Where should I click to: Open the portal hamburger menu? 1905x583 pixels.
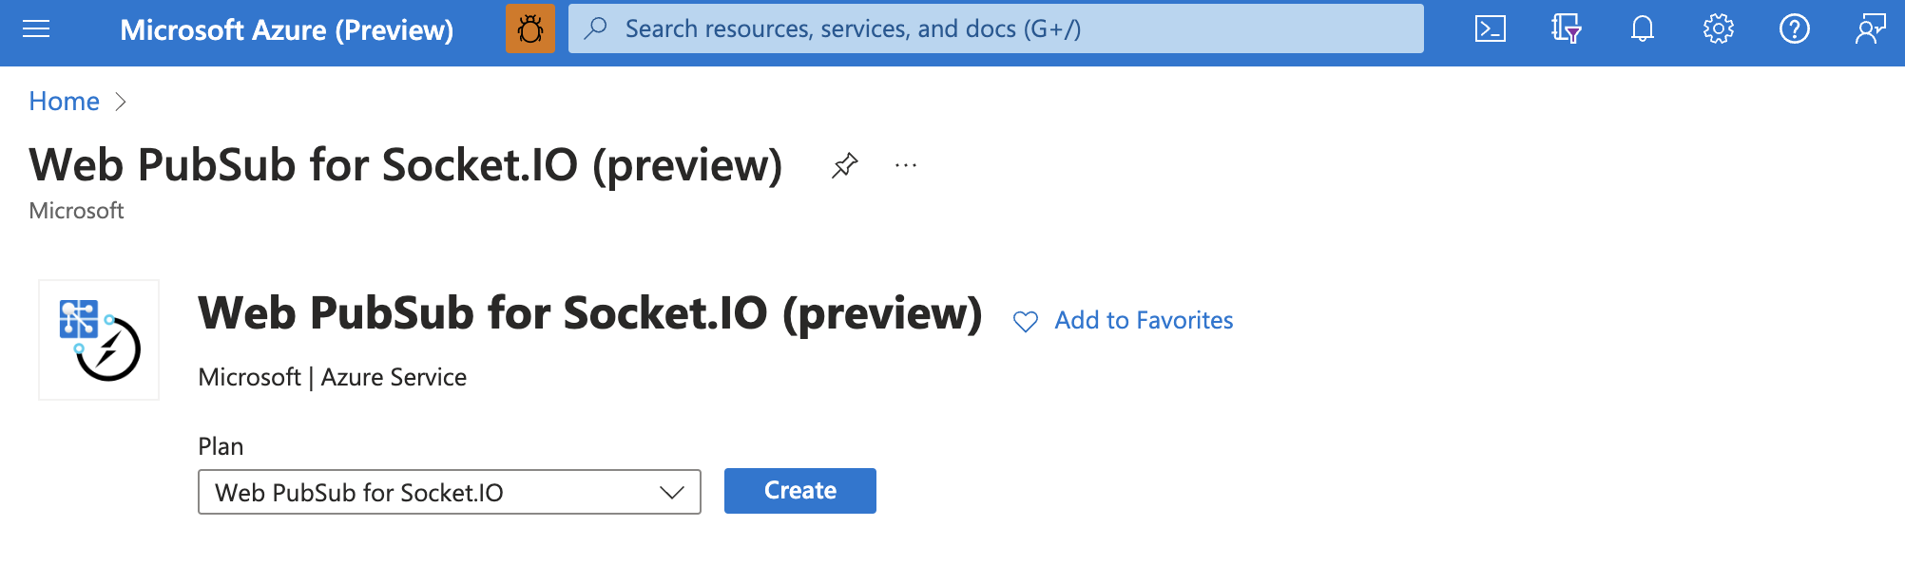pyautogui.click(x=36, y=28)
